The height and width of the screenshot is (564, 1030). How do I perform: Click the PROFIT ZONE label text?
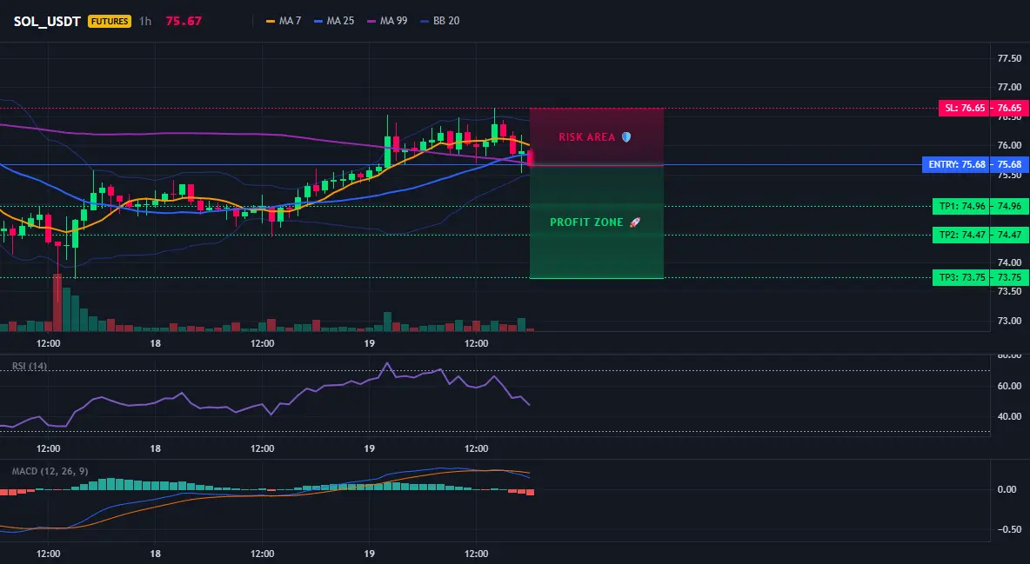pyautogui.click(x=586, y=222)
